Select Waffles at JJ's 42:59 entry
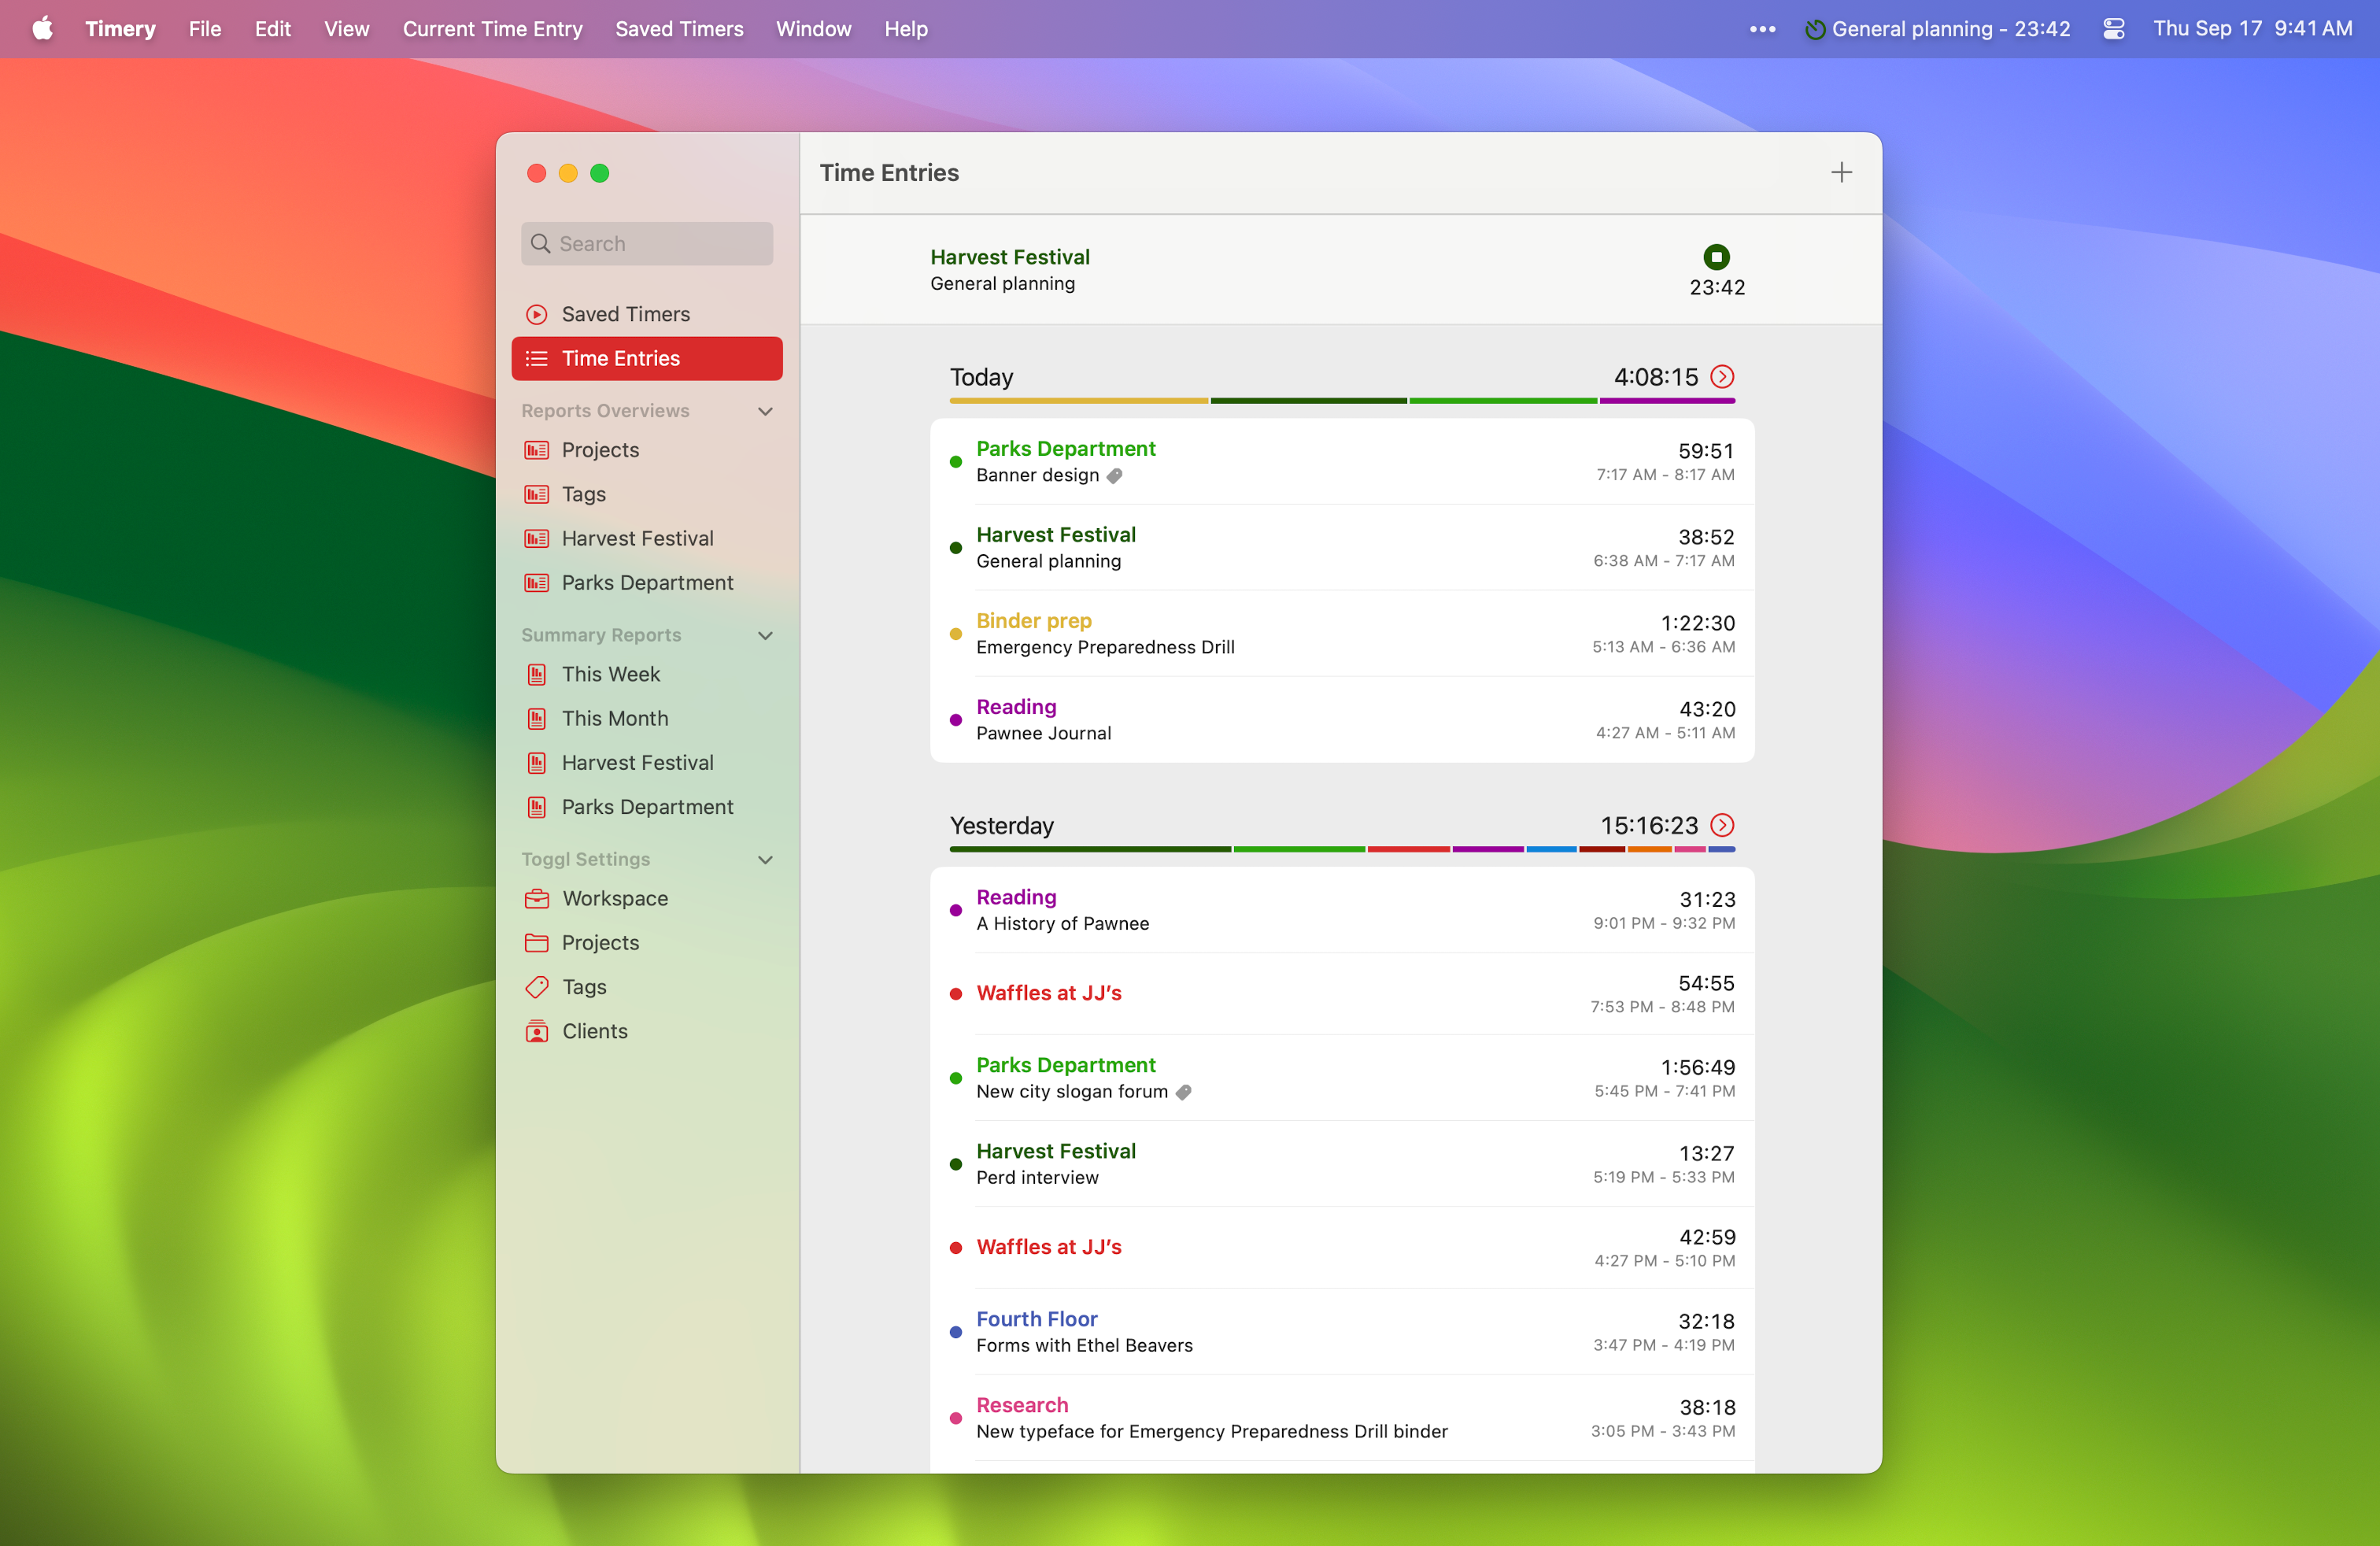The height and width of the screenshot is (1546, 2380). pos(1342,1247)
